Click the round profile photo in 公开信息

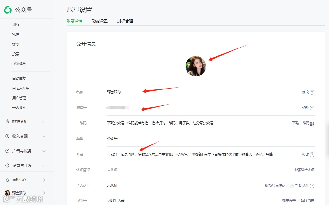(196, 66)
